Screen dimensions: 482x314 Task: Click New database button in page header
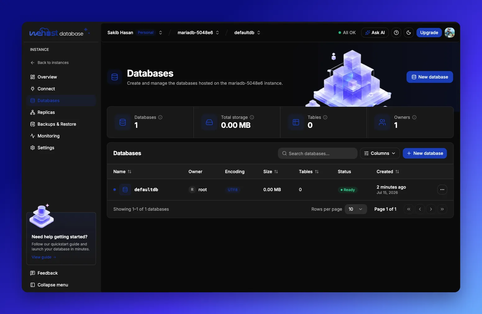430,77
